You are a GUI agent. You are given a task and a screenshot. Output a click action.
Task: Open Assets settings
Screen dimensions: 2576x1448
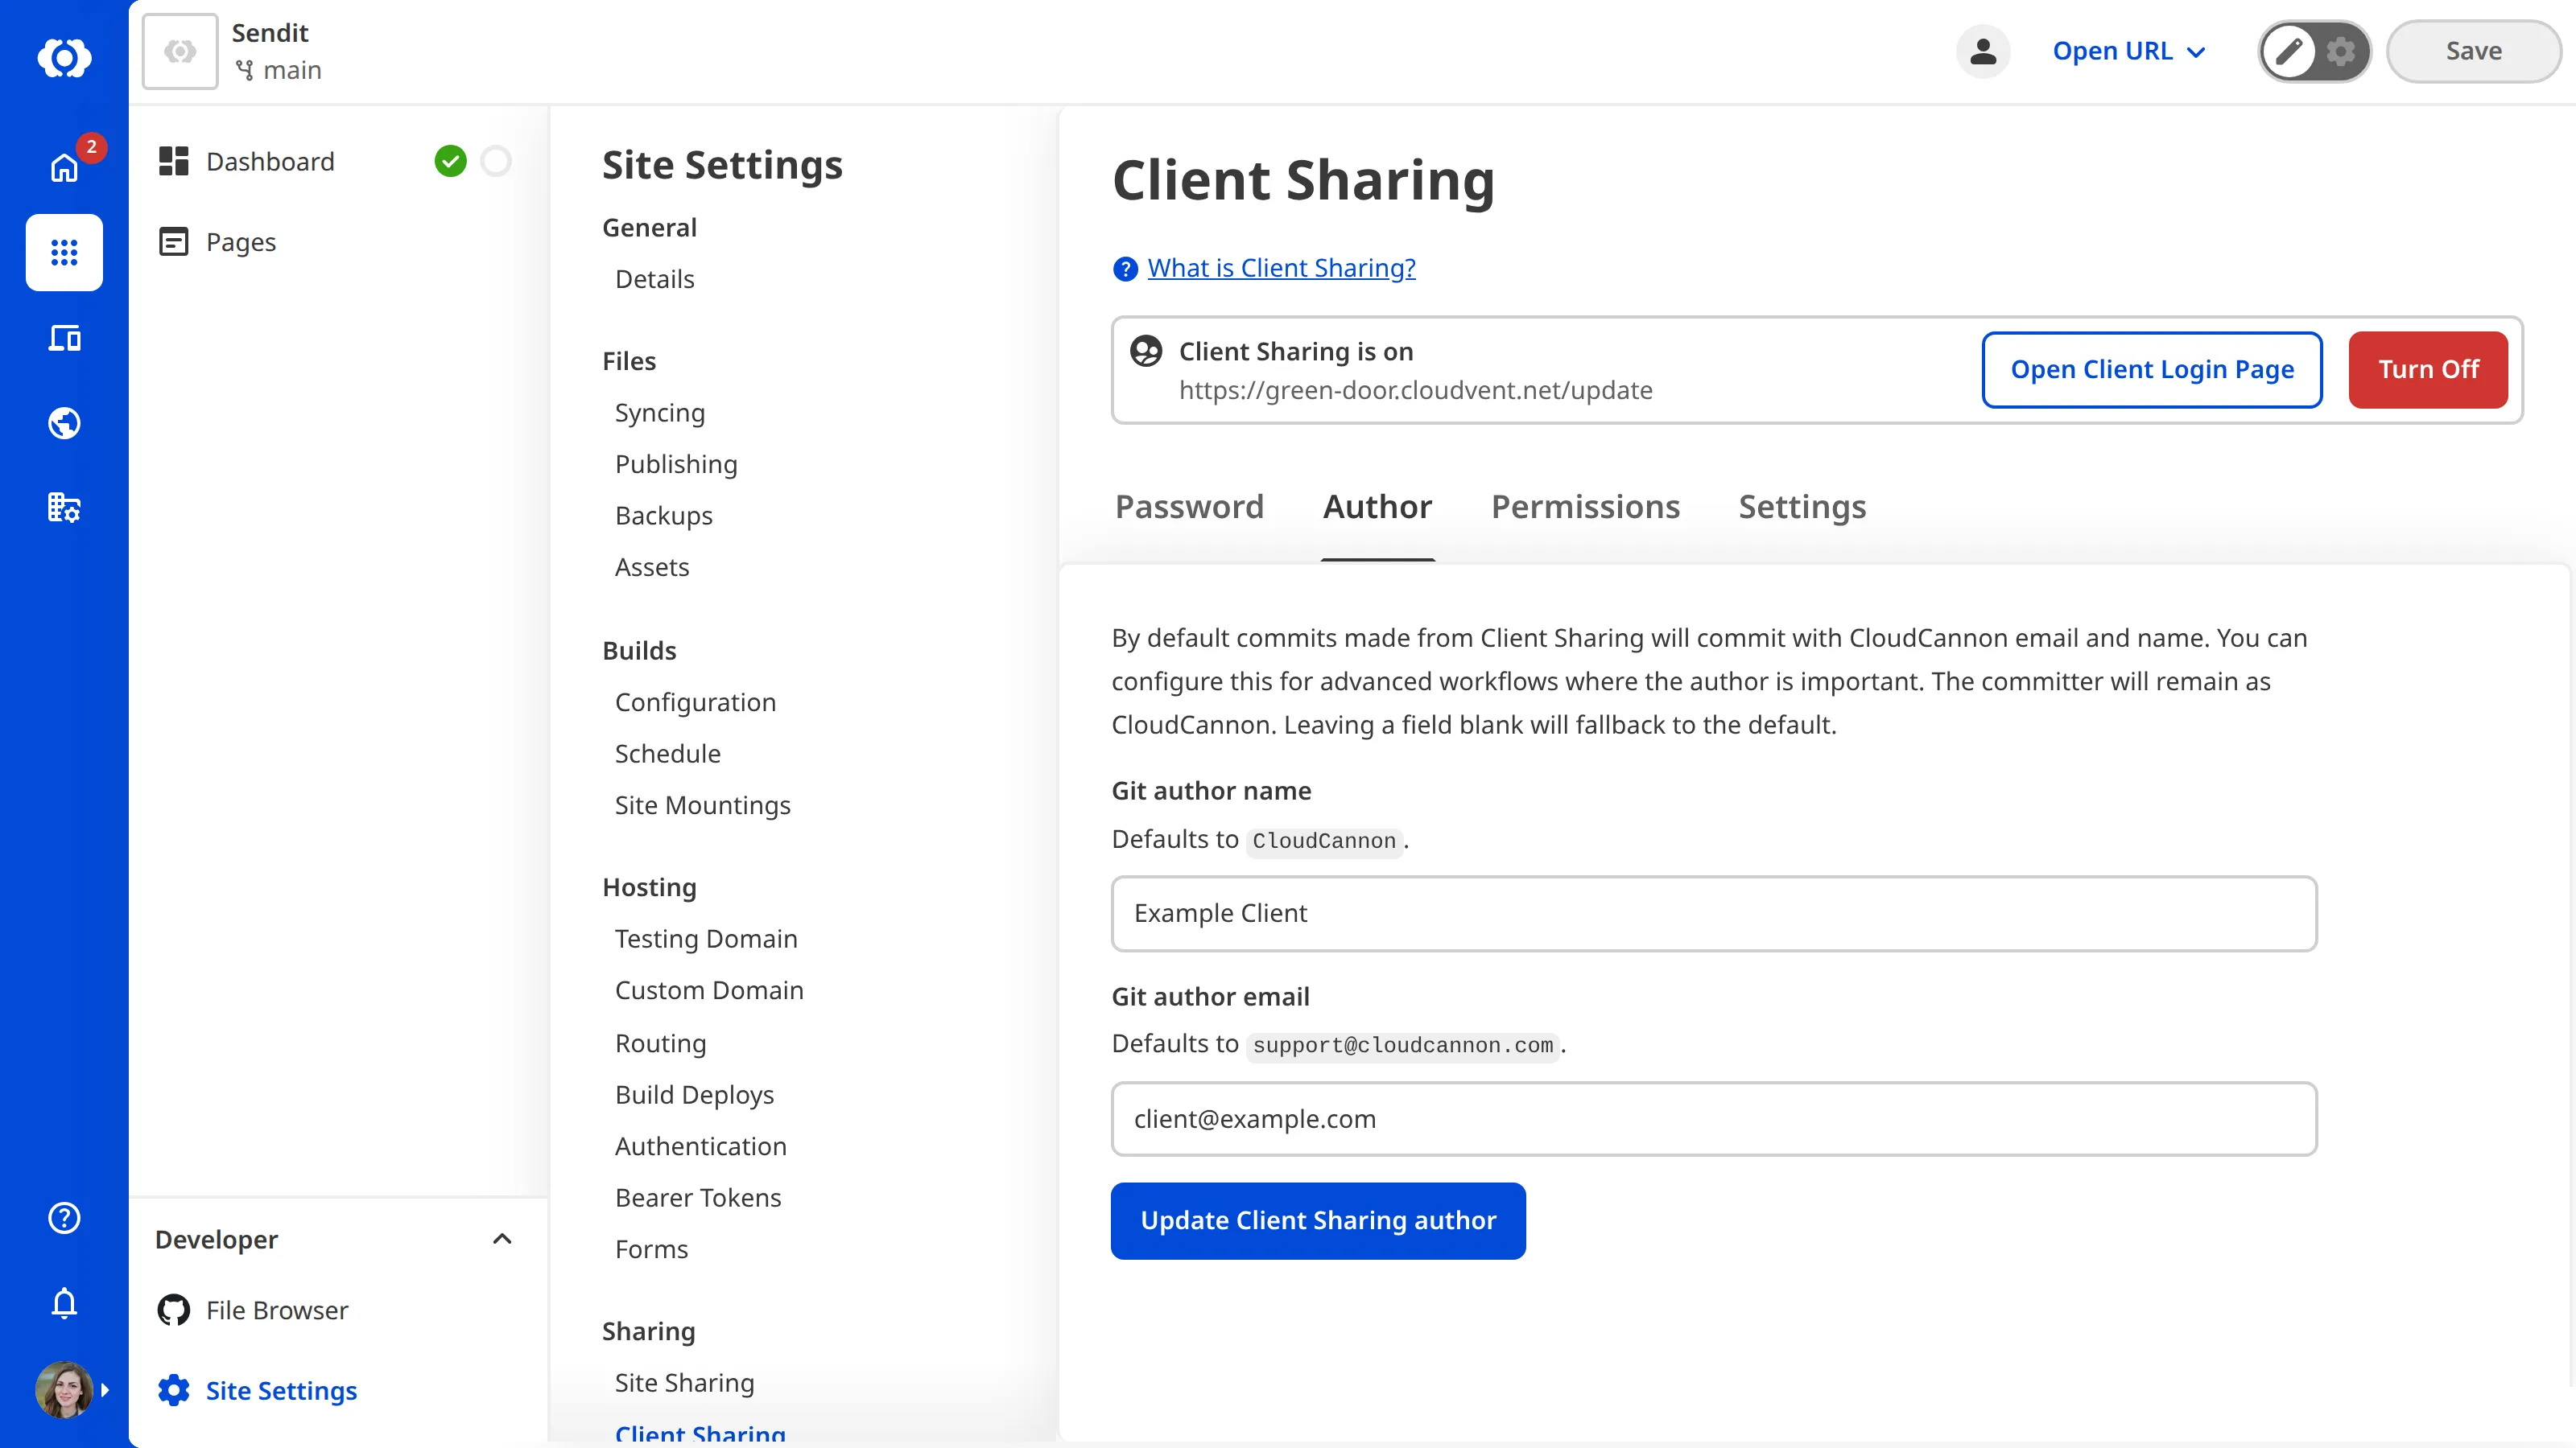click(652, 568)
